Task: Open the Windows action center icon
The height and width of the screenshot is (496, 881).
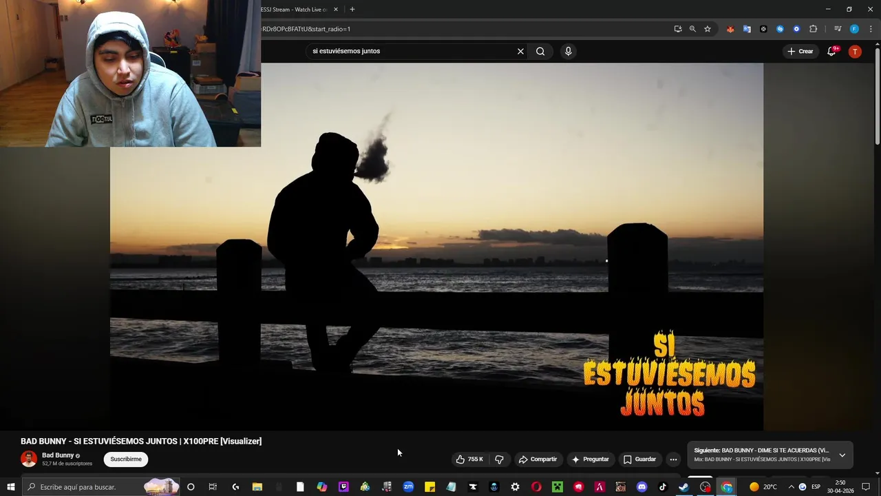Action: point(866,487)
